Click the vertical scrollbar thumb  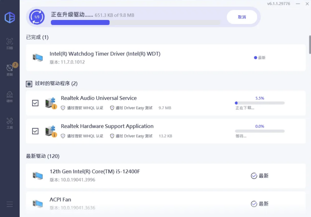click(310, 45)
